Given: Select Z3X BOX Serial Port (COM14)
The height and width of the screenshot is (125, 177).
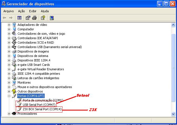Looking at the screenshot, I should tap(42, 109).
